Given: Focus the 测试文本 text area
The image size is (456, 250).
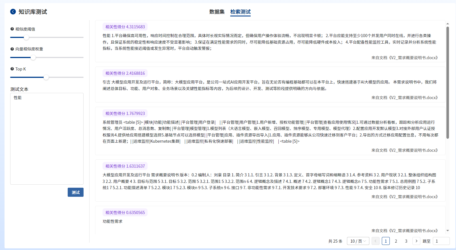Looking at the screenshot, I should (47, 139).
